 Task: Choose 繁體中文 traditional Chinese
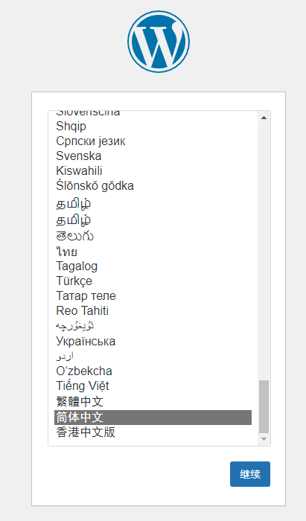[x=153, y=402]
